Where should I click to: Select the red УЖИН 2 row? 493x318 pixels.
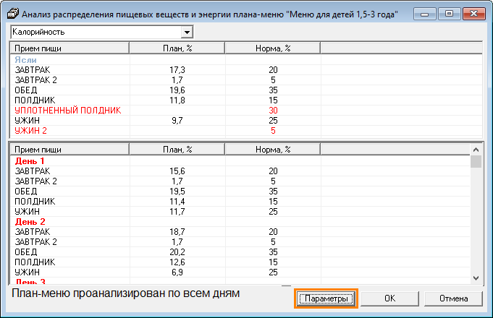click(30, 130)
